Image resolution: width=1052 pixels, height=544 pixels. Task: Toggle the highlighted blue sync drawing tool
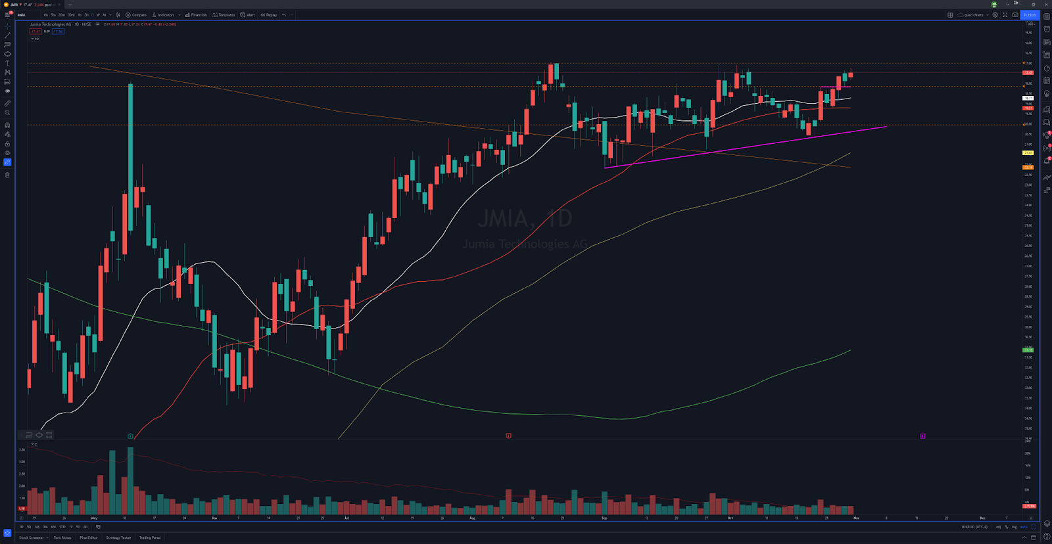(7, 162)
